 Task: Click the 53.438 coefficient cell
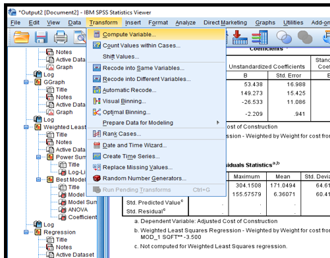click(253, 84)
